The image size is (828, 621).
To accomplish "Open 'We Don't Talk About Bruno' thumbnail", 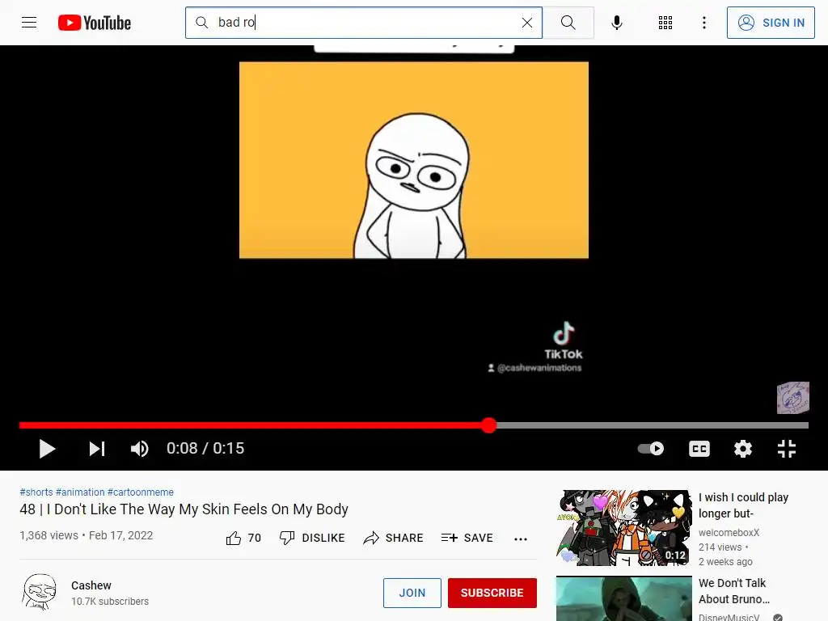I will coord(623,598).
